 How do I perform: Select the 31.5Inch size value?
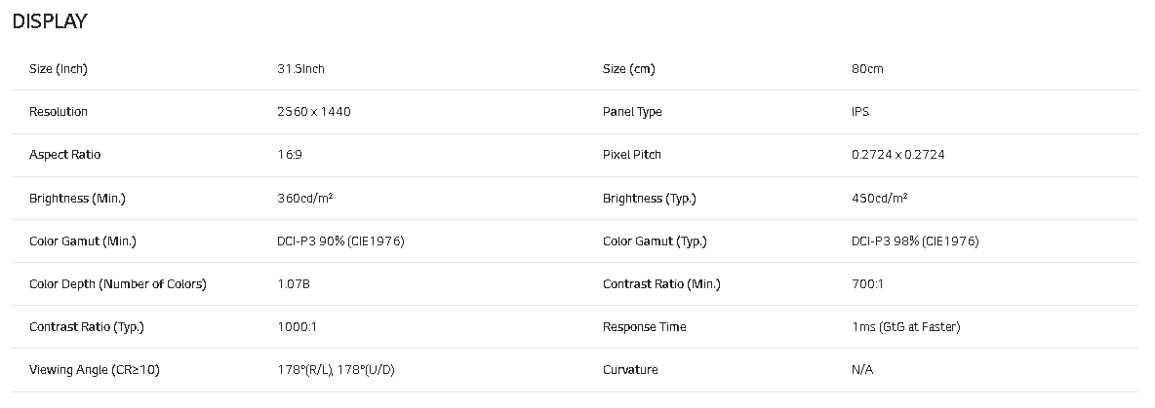pos(300,69)
